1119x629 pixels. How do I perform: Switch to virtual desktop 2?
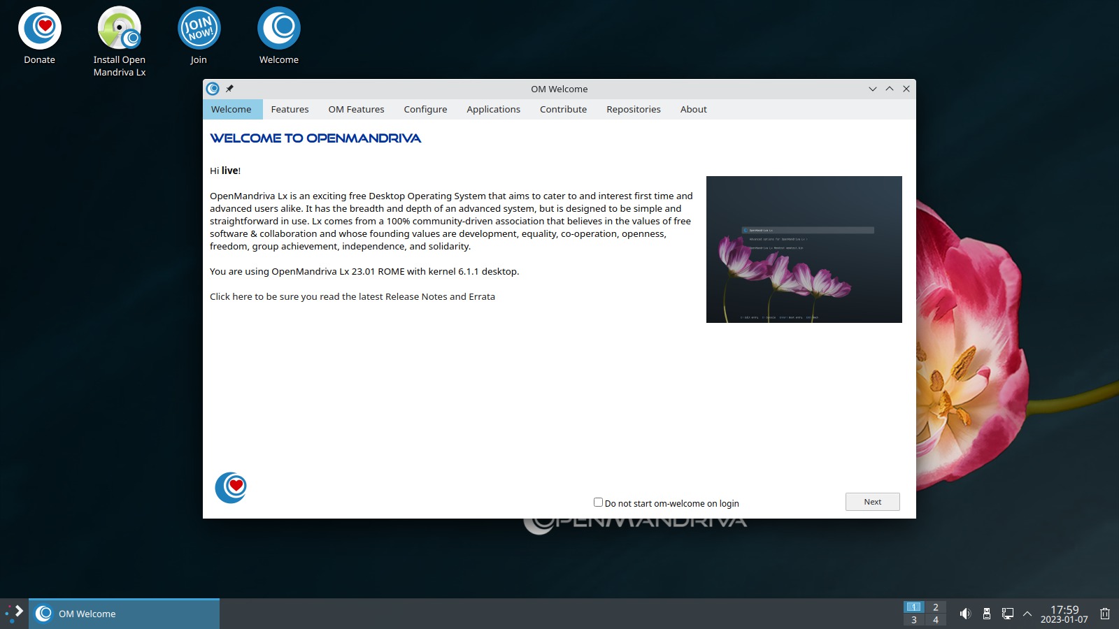click(x=936, y=607)
